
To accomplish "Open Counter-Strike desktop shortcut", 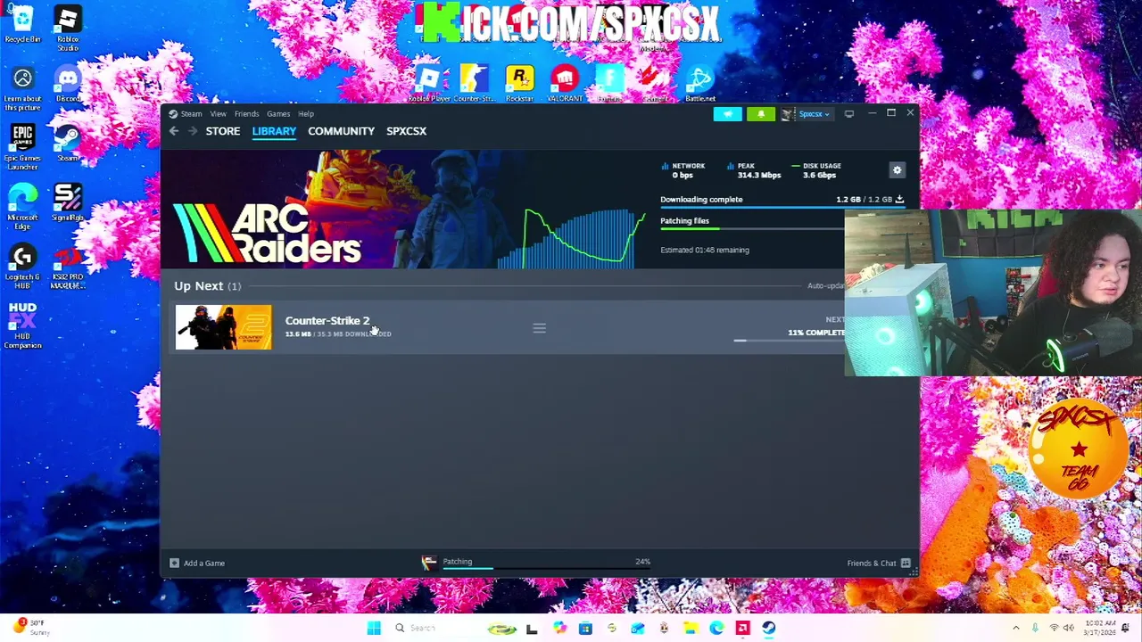I will click(474, 85).
